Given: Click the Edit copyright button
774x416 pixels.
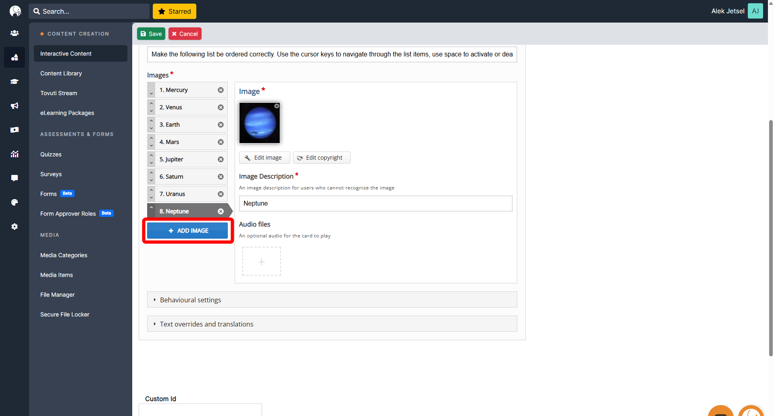Looking at the screenshot, I should (322, 158).
